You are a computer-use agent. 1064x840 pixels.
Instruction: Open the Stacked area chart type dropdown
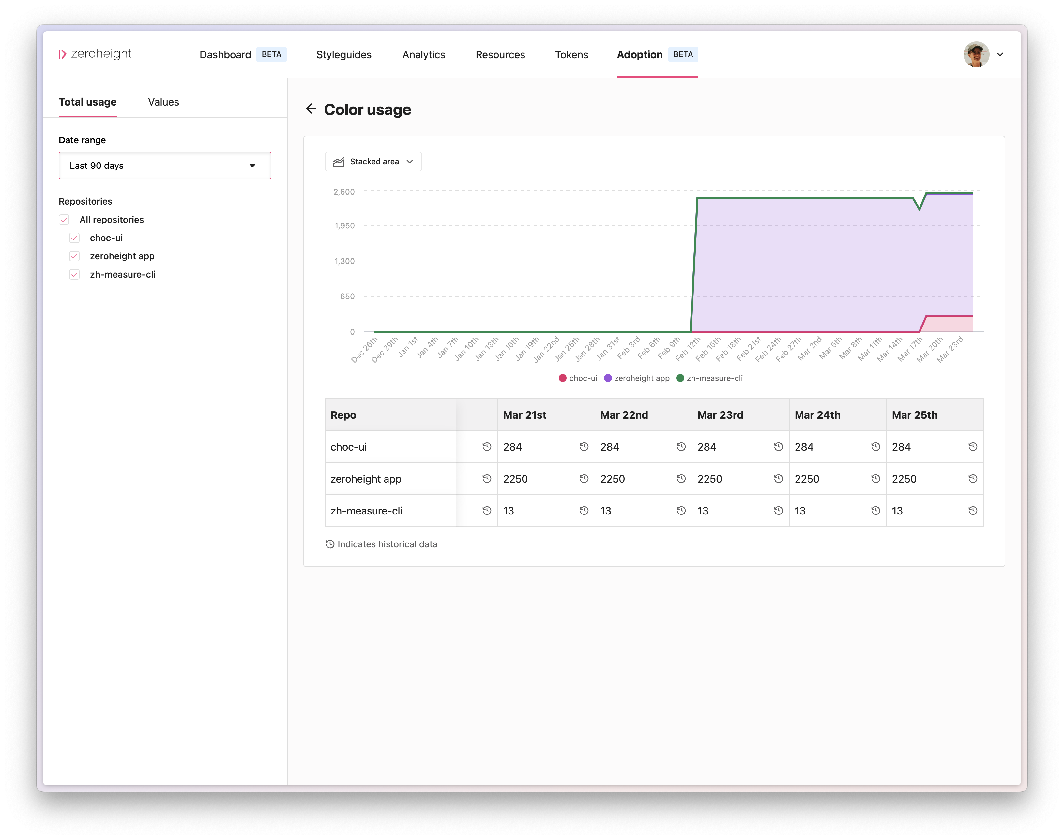[x=373, y=161]
